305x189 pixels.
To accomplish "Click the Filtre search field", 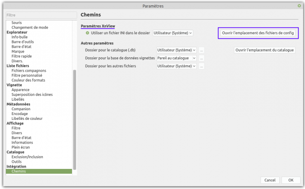I will [x=41, y=15].
